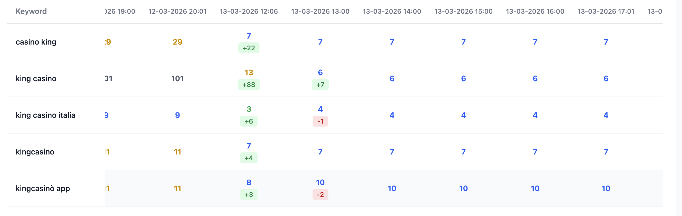Click casino king rank 7 at 17:01
The width and height of the screenshot is (682, 216).
click(x=606, y=42)
